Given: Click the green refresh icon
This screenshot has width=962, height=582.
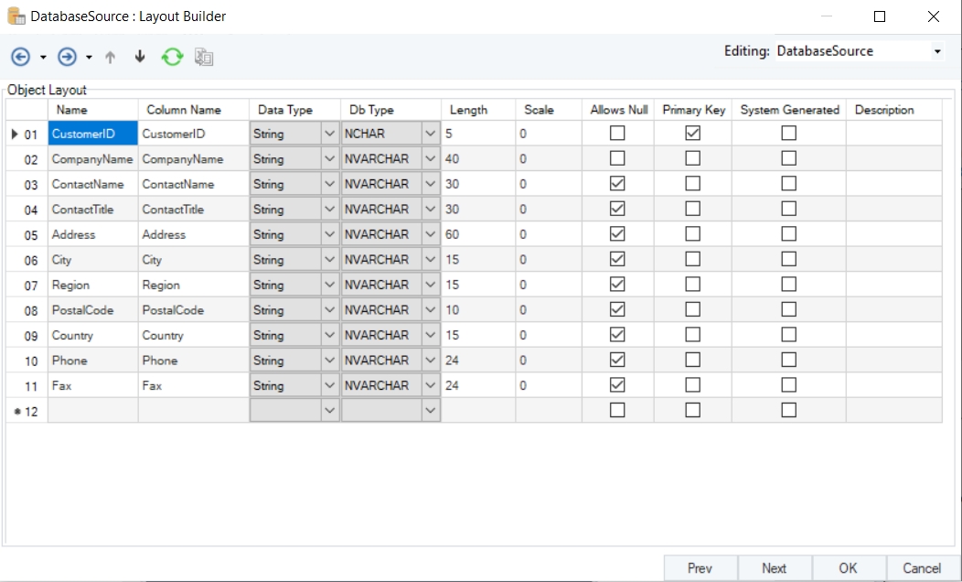Looking at the screenshot, I should pyautogui.click(x=172, y=57).
